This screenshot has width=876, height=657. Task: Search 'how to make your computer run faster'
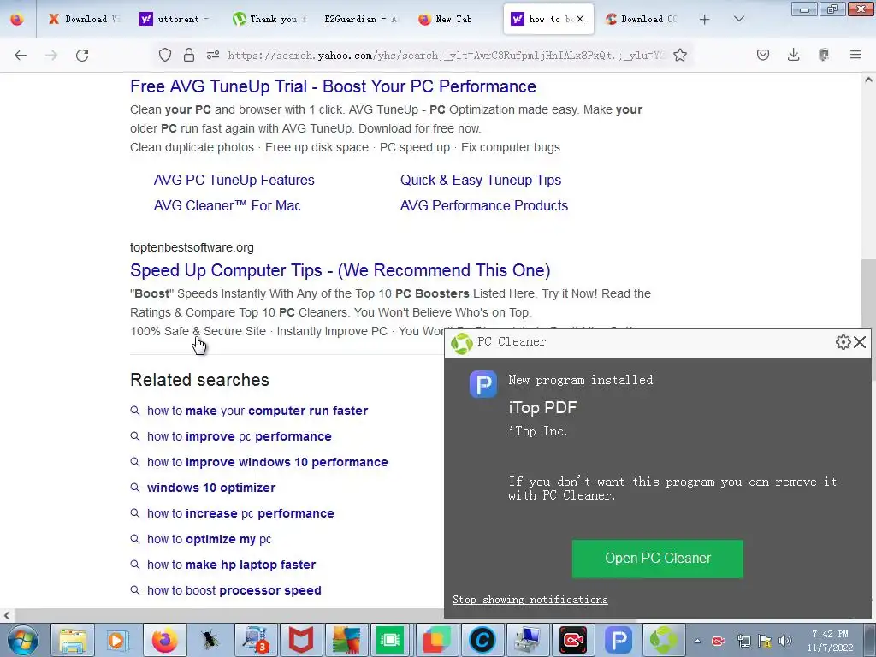pyautogui.click(x=257, y=411)
